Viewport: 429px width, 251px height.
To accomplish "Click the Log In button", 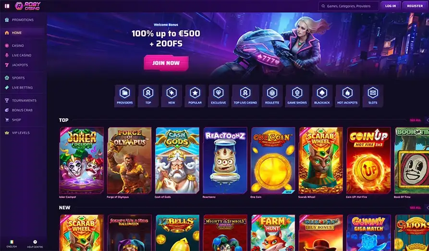I will (391, 6).
